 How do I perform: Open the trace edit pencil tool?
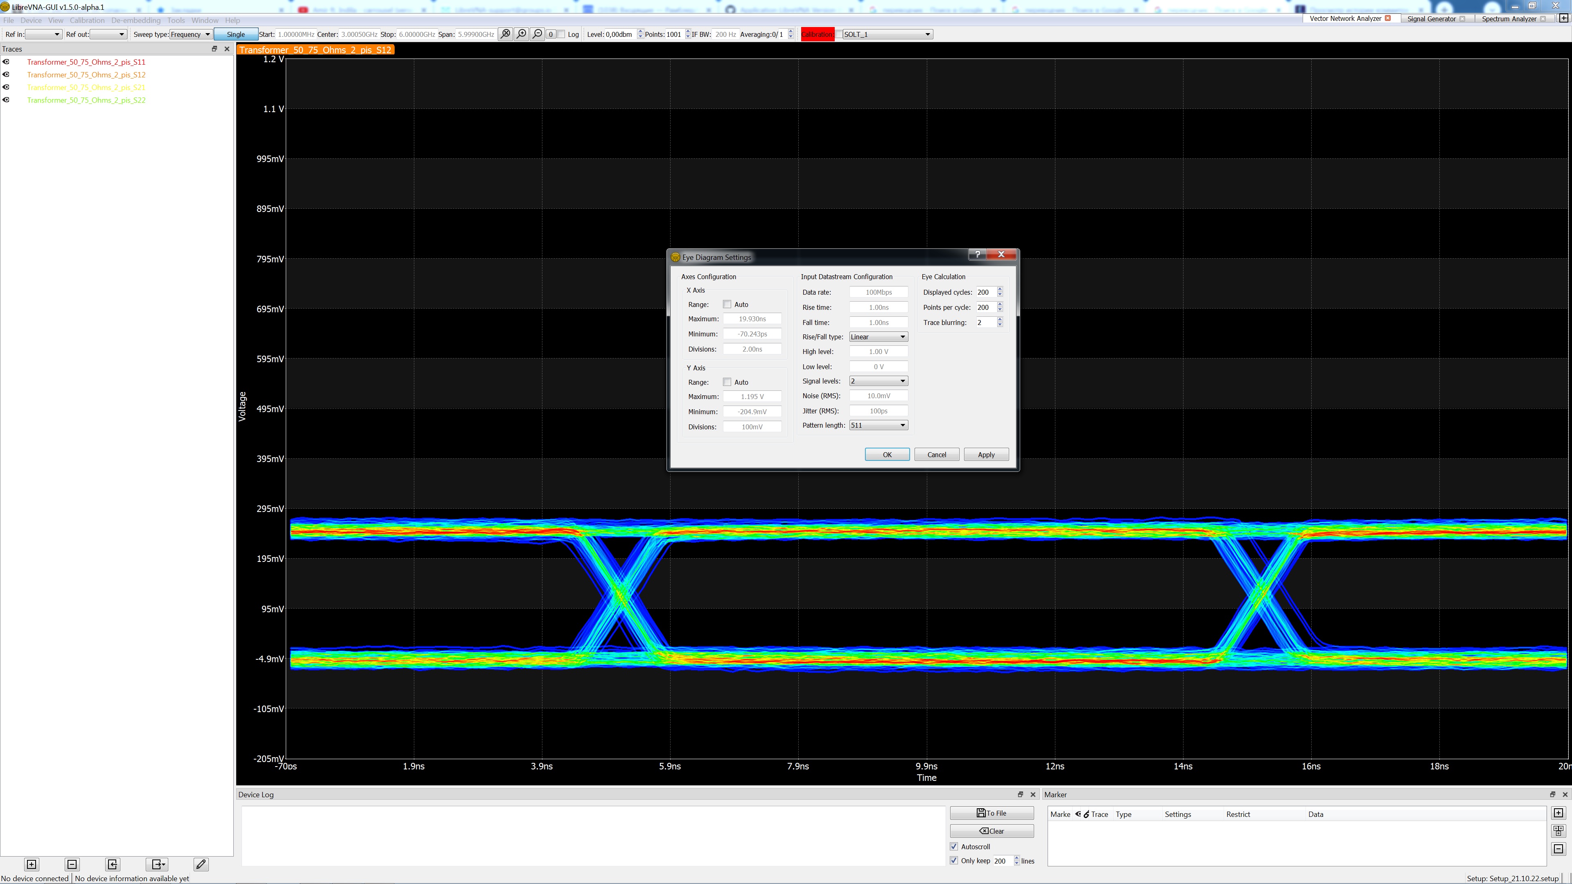click(201, 864)
